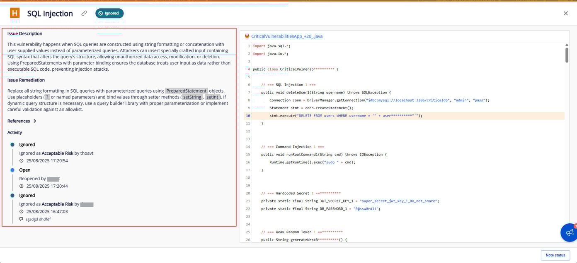
Task: Click the clock icon beside 16:47:03 timestamp
Action: click(x=22, y=212)
